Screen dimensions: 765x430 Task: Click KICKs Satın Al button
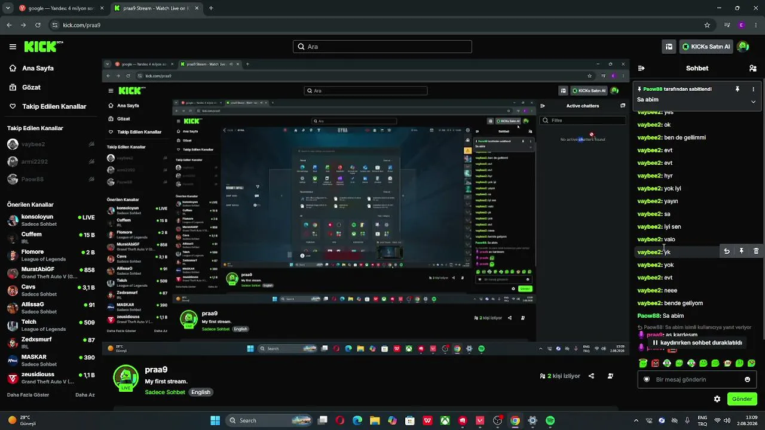706,47
